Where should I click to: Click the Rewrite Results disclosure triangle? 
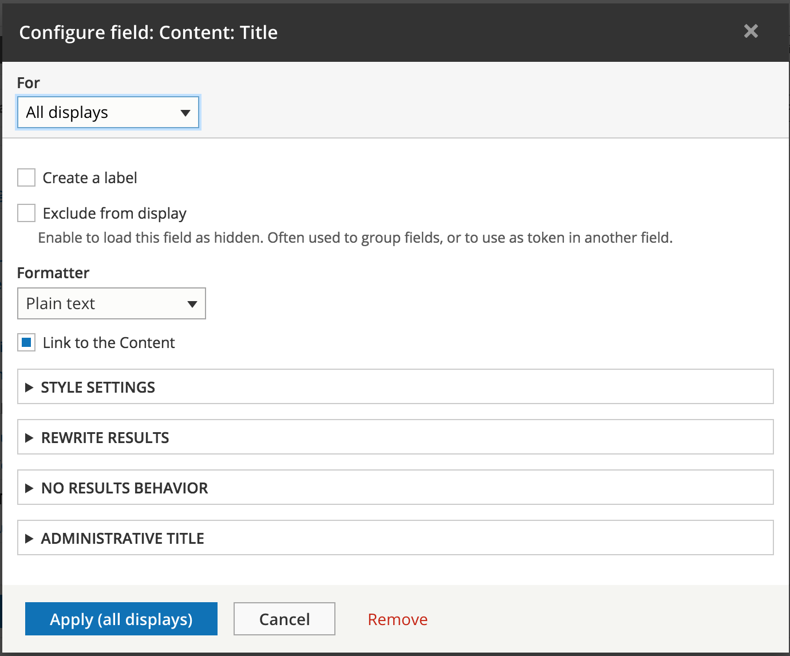(29, 438)
